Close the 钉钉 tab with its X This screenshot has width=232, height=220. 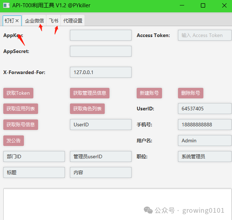(17, 21)
